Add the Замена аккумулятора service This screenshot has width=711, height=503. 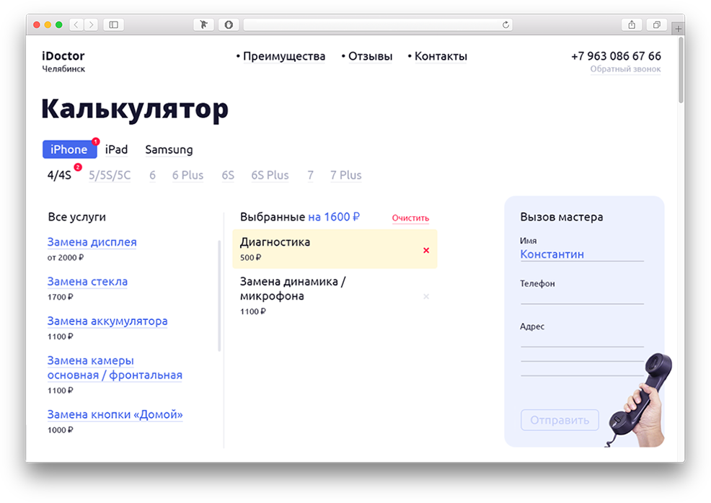click(107, 321)
